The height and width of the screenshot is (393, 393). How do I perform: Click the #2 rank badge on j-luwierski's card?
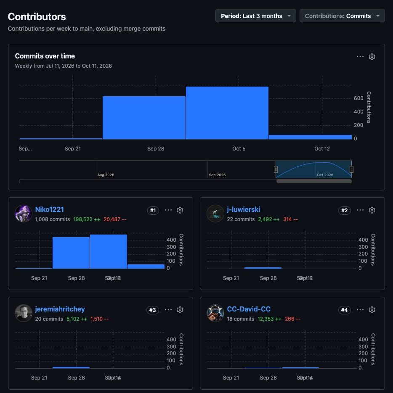pyautogui.click(x=344, y=210)
